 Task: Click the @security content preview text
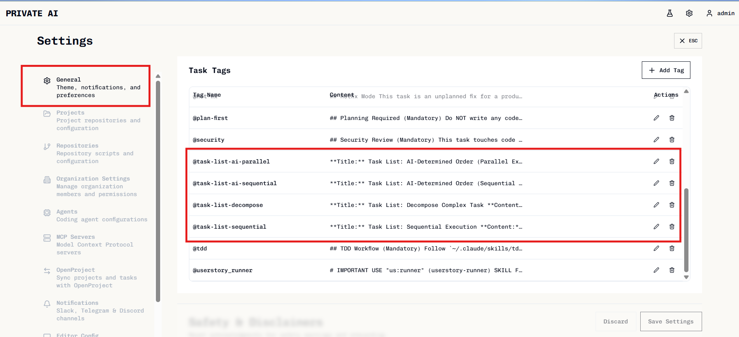coord(426,140)
